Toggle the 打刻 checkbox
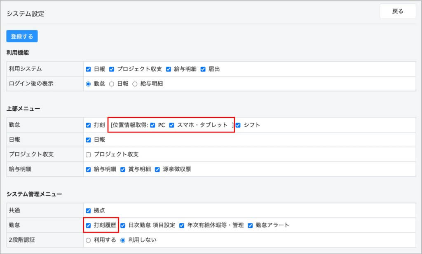The image size is (422, 254). point(88,125)
